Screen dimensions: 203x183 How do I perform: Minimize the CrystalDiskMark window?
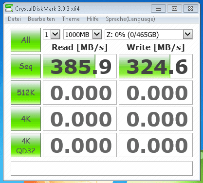[x=158, y=9]
